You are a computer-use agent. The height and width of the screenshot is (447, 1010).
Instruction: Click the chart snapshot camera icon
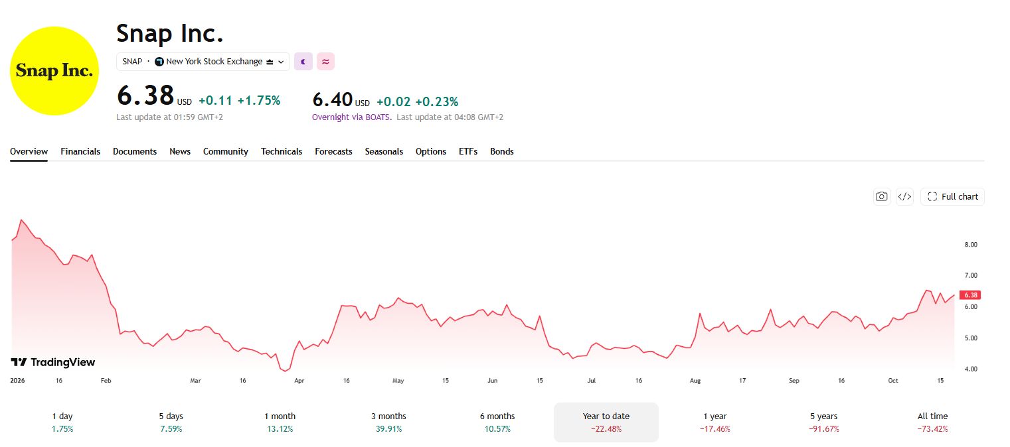pos(882,196)
